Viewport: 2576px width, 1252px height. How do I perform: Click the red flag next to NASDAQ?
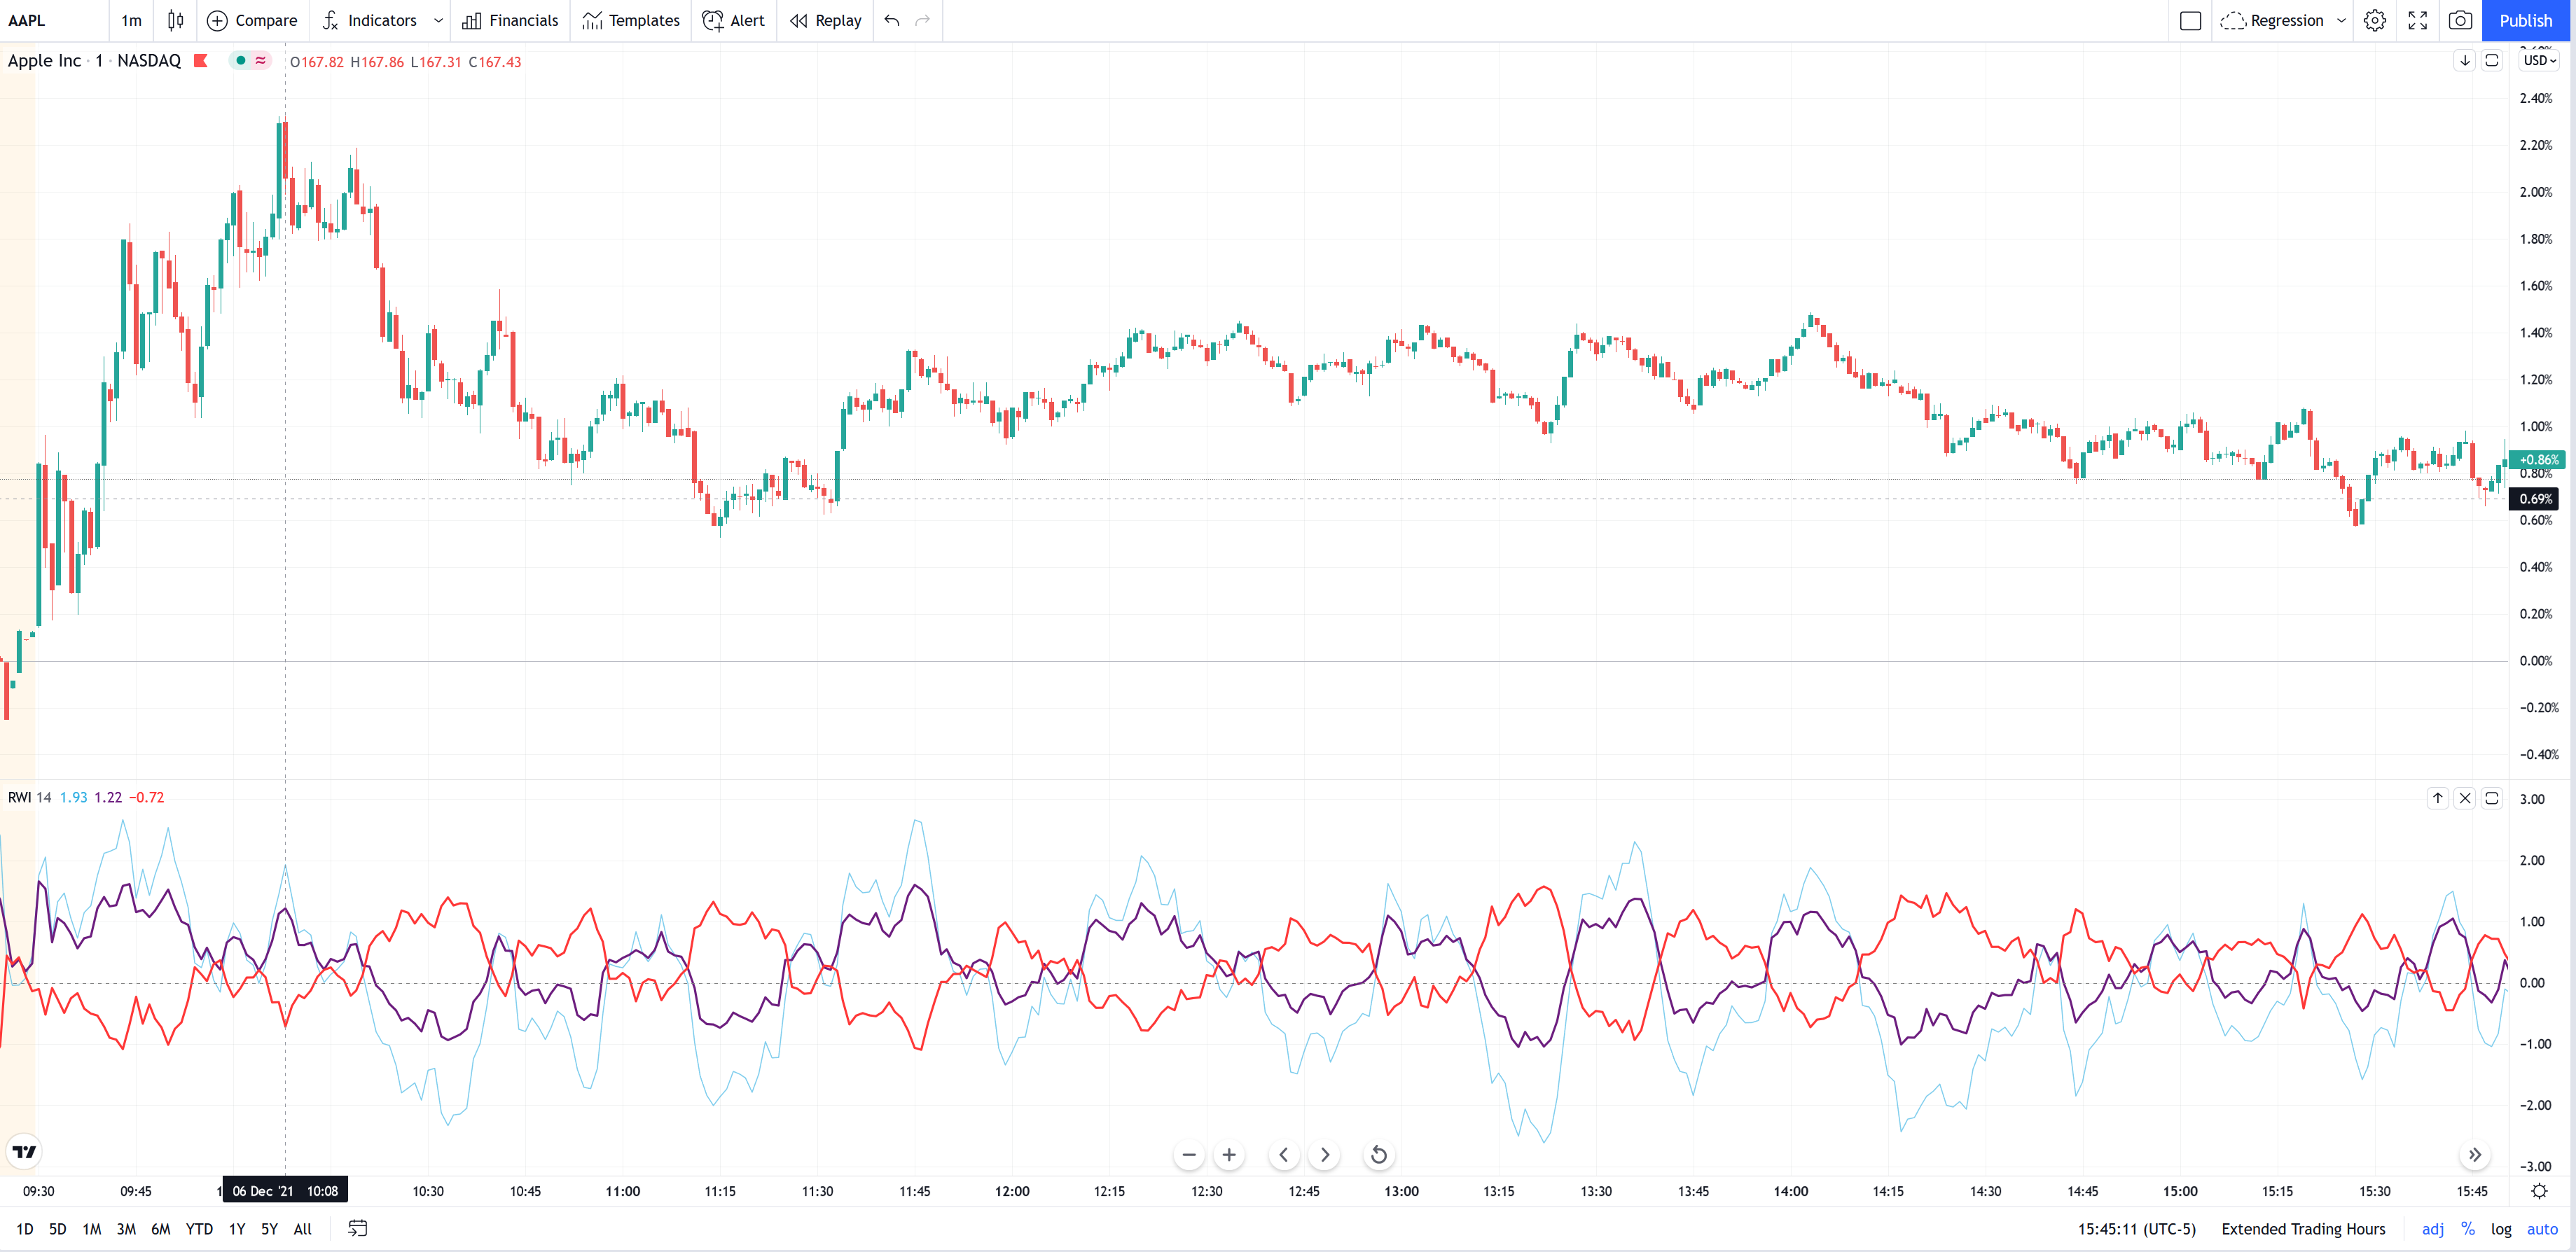pos(200,60)
